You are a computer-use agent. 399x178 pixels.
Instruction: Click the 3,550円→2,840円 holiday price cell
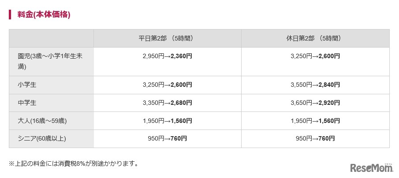pyautogui.click(x=315, y=85)
